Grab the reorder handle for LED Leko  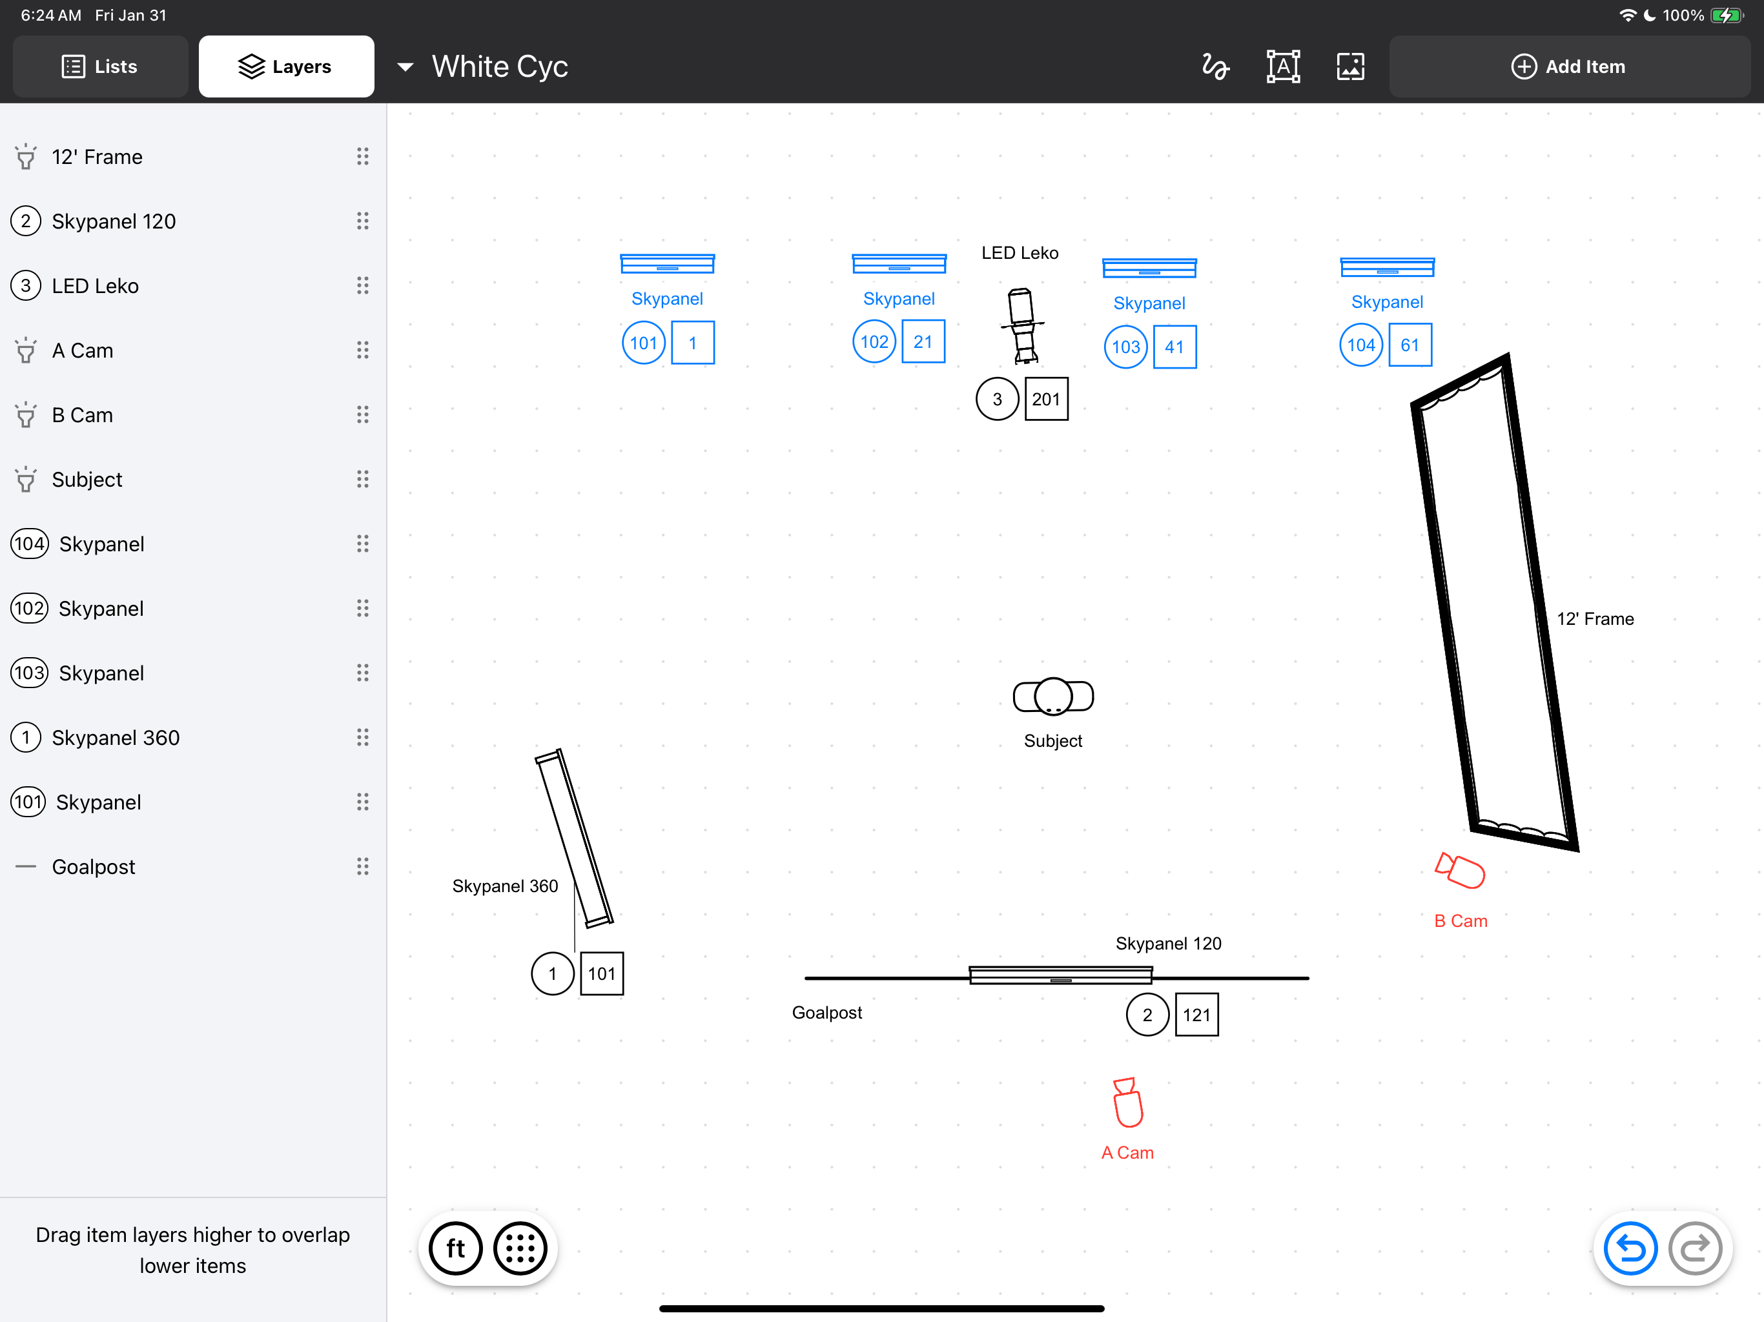pos(363,285)
